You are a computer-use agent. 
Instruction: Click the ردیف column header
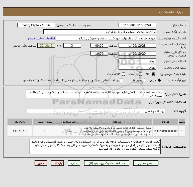coord(182,122)
